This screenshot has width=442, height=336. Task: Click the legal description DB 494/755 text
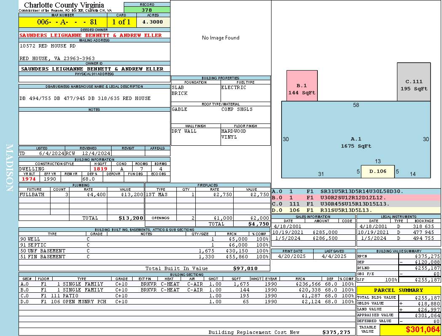85,98
